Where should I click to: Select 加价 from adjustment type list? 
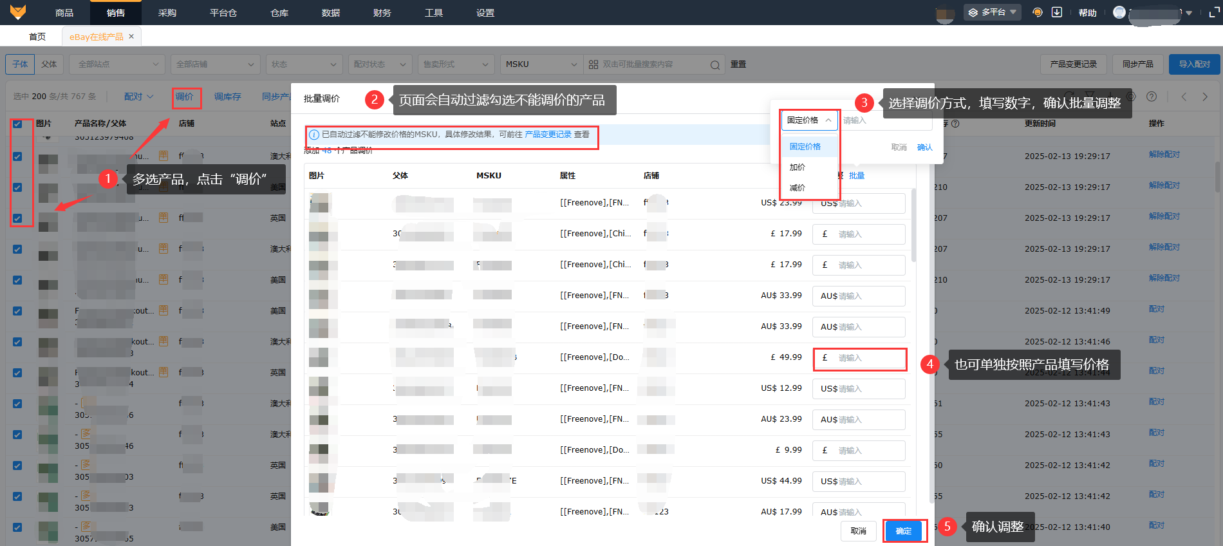tap(798, 167)
